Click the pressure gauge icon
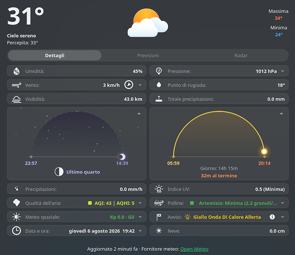This screenshot has height=255, width=295. pos(159,71)
